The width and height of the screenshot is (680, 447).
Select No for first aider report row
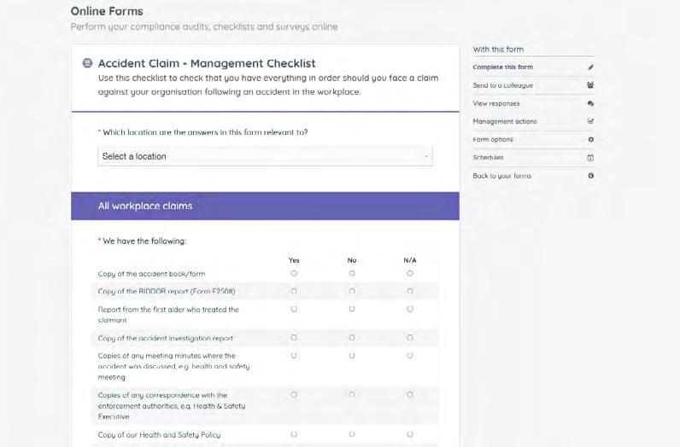tap(352, 309)
